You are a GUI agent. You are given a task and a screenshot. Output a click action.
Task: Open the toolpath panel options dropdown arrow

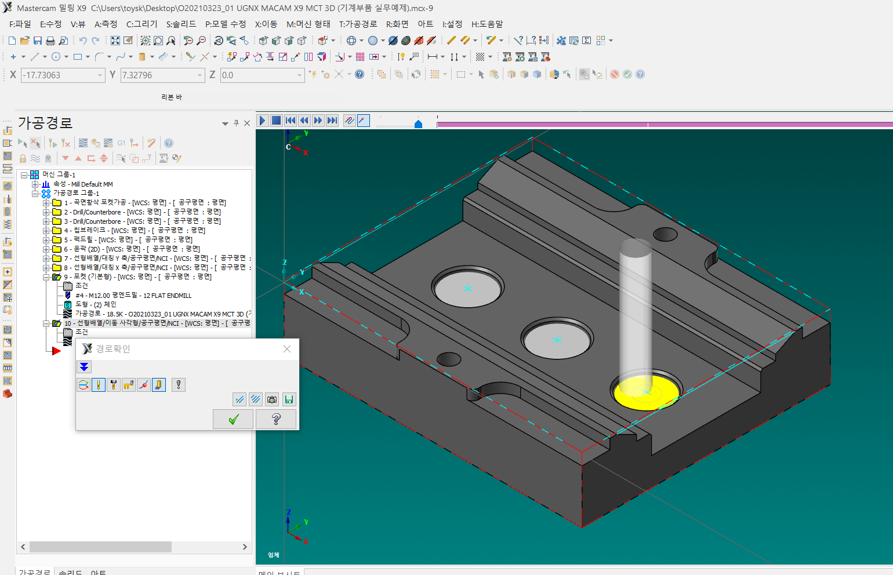[225, 123]
